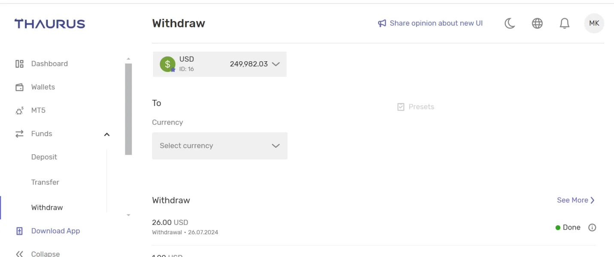Open the Select currency dropdown

[x=219, y=146]
